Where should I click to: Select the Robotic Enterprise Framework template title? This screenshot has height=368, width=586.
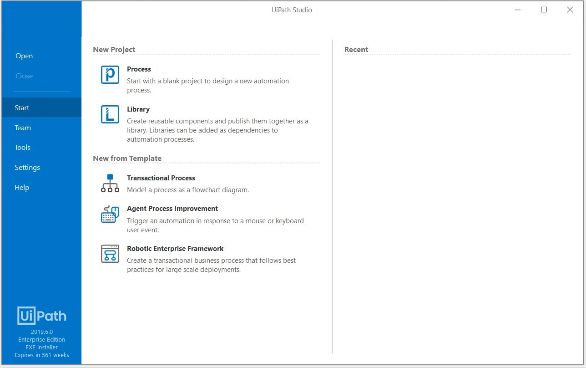(175, 249)
